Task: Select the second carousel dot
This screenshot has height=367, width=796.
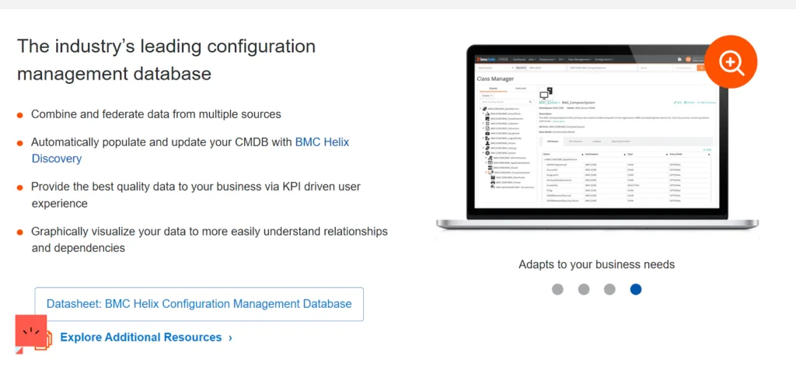Action: 584,289
